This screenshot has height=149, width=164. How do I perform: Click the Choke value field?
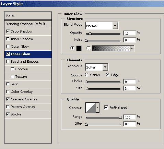[x=130, y=82]
